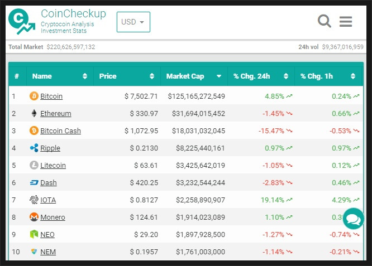The width and height of the screenshot is (372, 266).
Task: Sort by Market Cap column header
Action: click(194, 76)
